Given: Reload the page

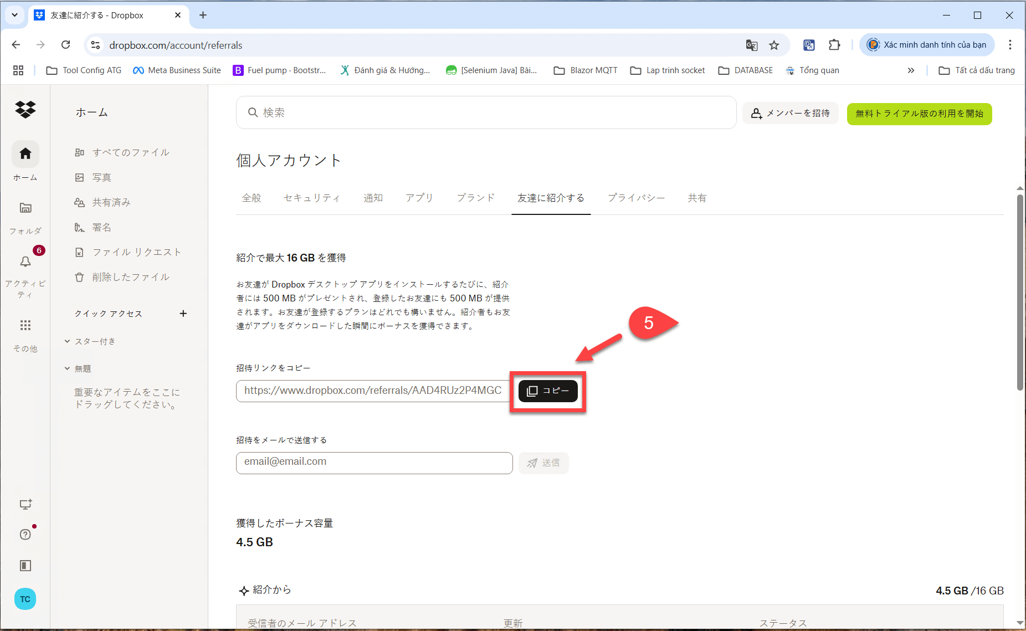Looking at the screenshot, I should click(65, 45).
